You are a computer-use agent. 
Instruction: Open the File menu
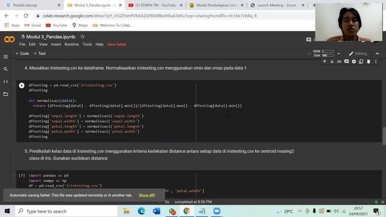pyautogui.click(x=22, y=44)
